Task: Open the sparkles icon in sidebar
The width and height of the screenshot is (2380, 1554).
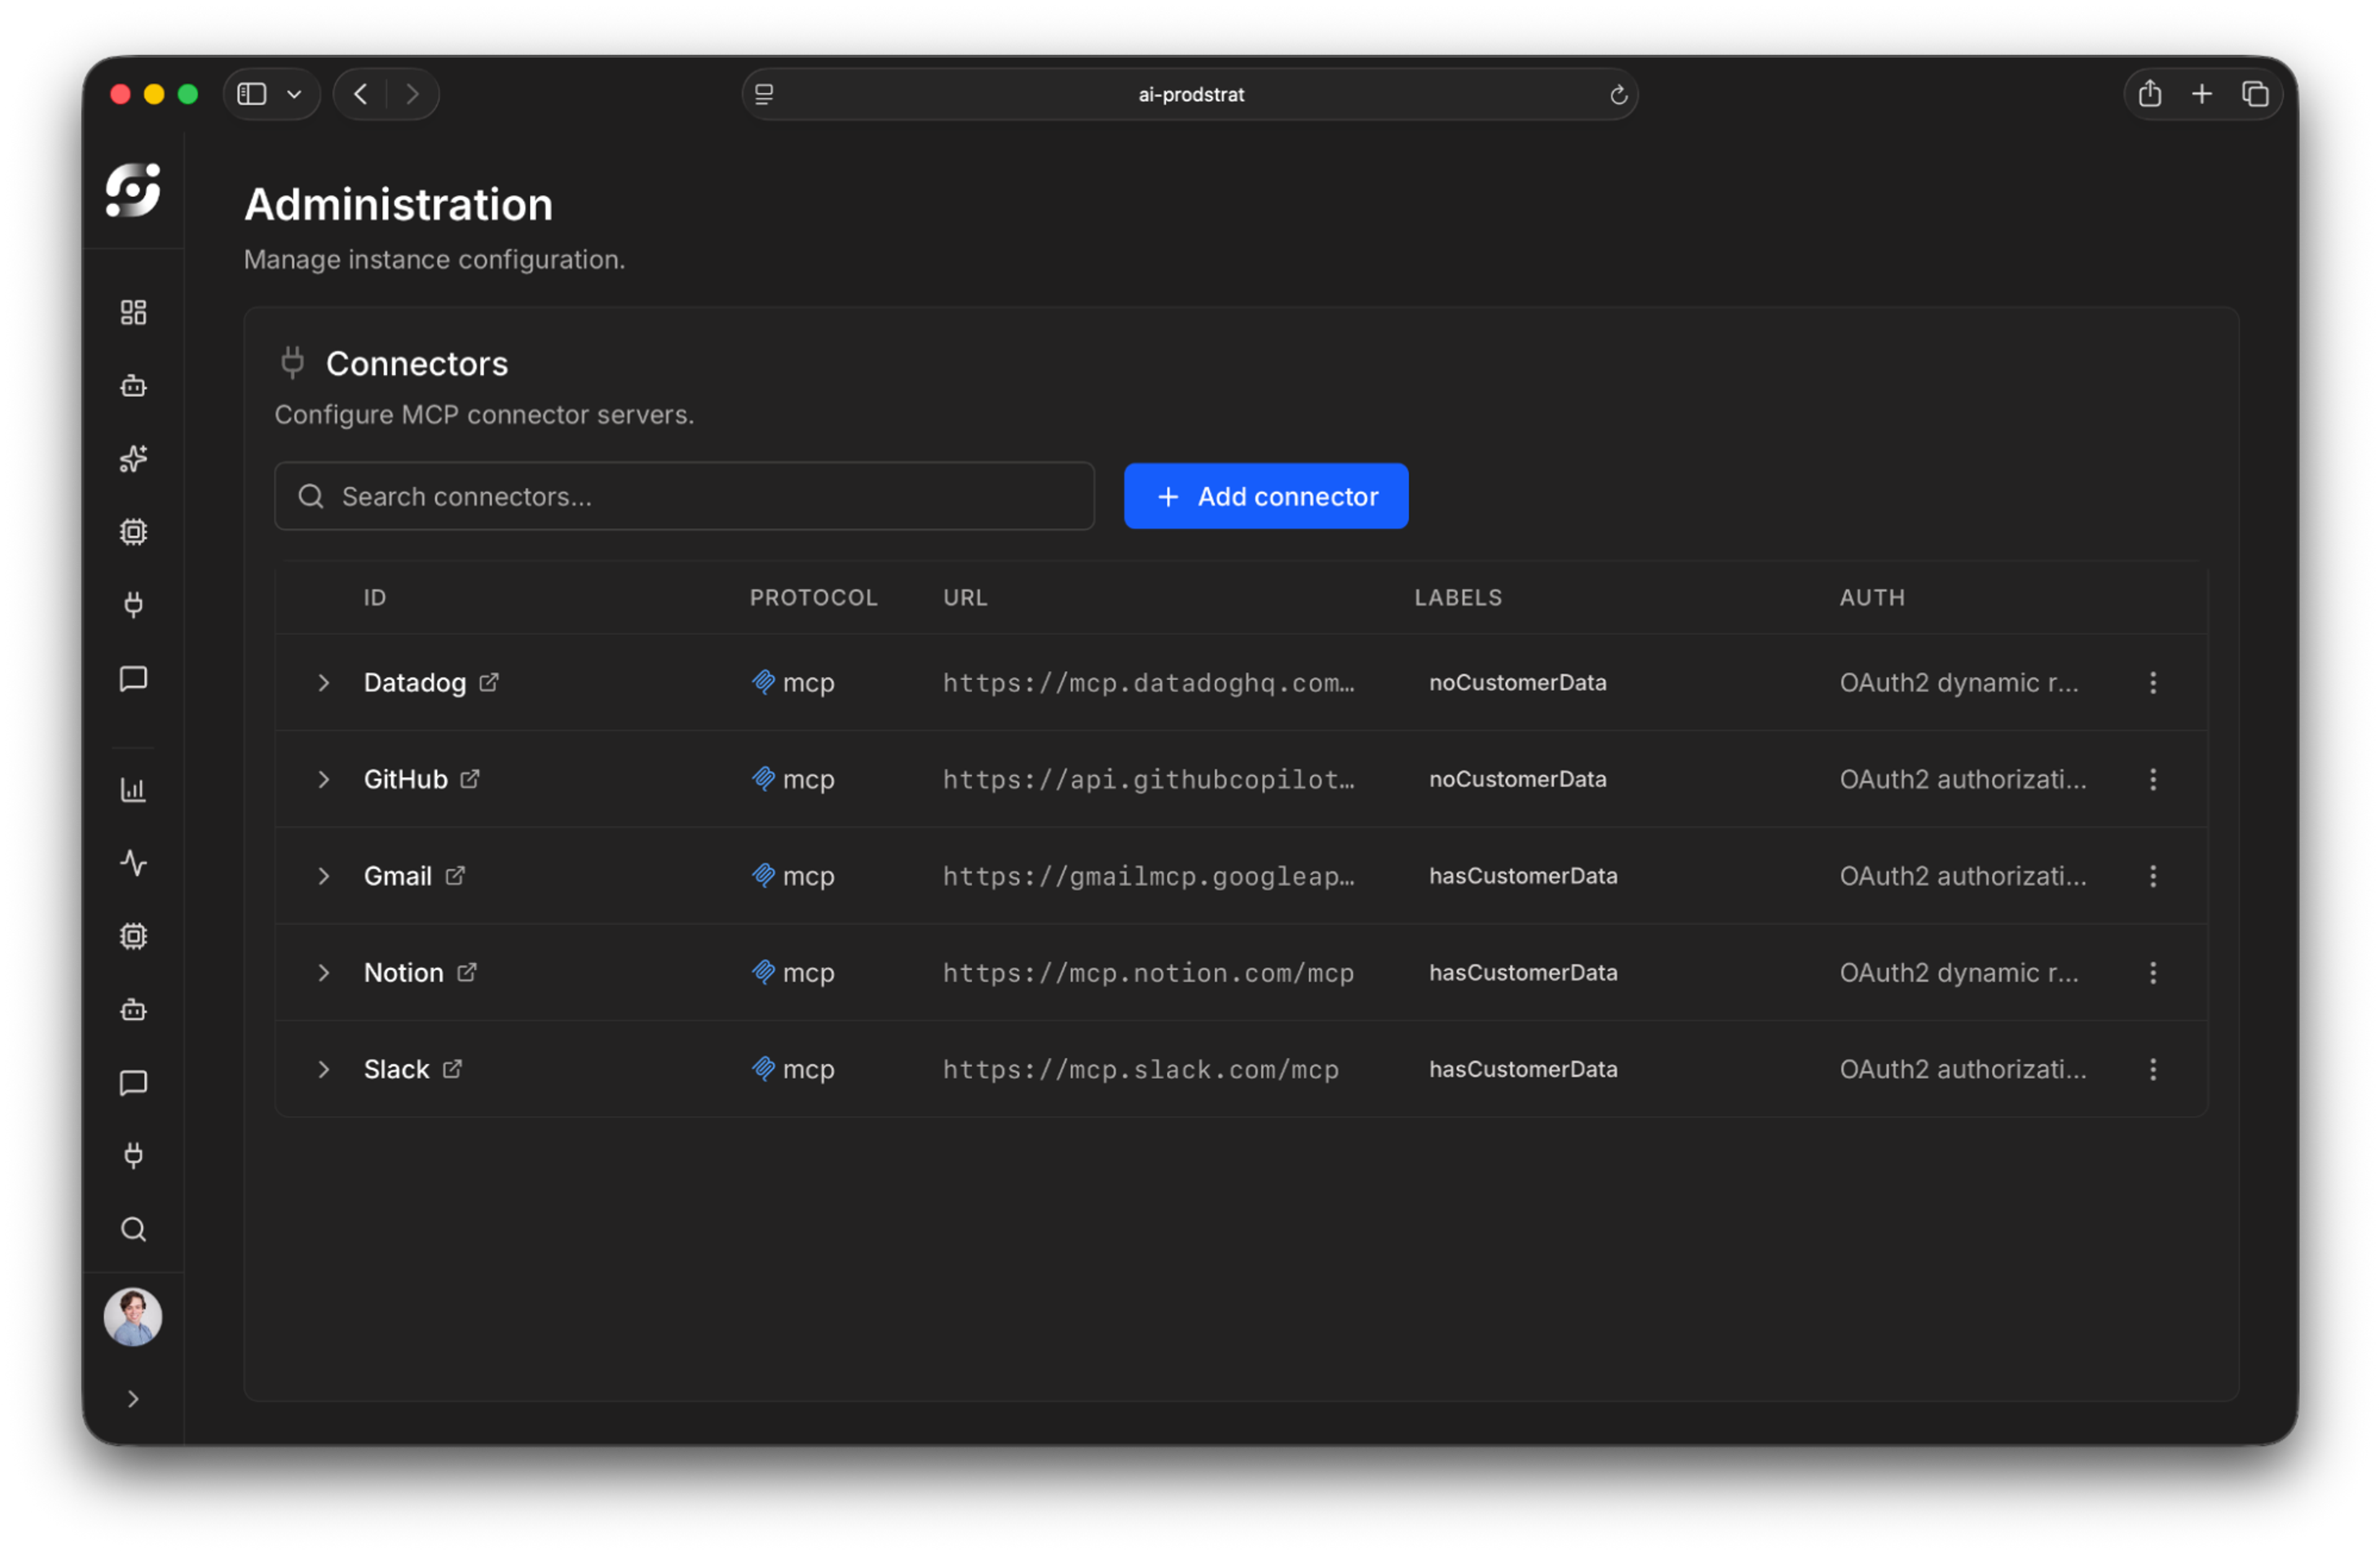Action: (133, 459)
